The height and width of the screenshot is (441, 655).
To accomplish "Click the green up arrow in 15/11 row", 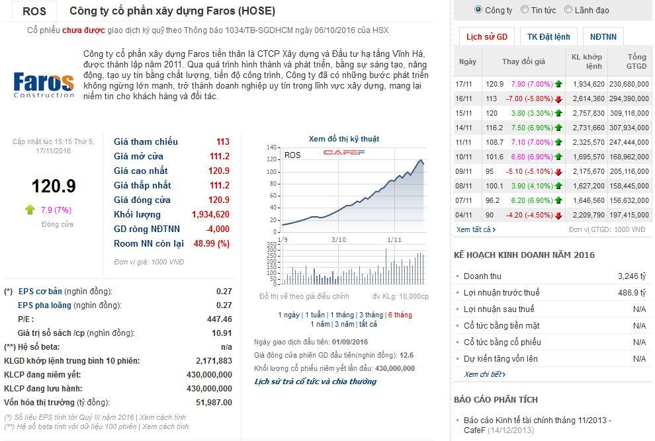I will coord(558,113).
